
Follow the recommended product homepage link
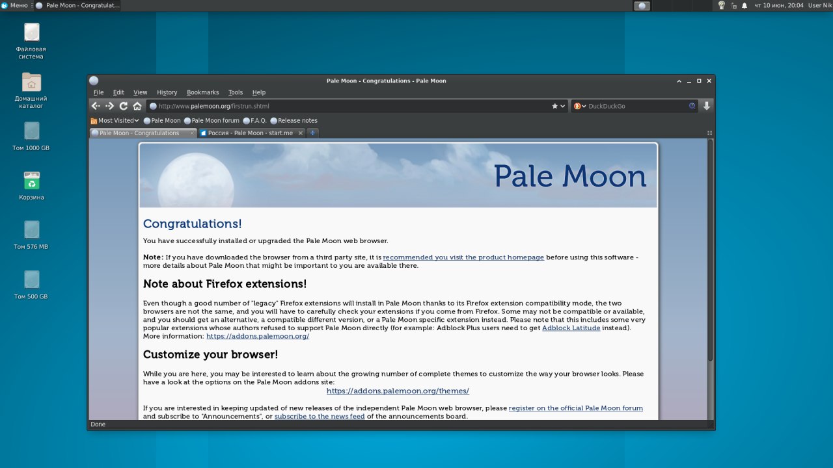coord(463,257)
